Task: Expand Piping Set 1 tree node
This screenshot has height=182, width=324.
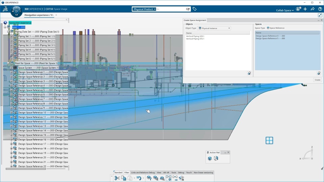Action: [11, 36]
